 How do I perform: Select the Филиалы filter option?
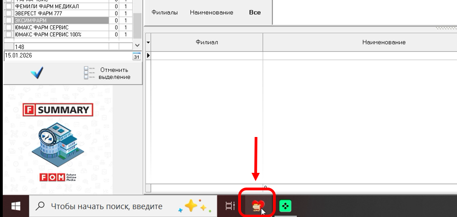[164, 12]
